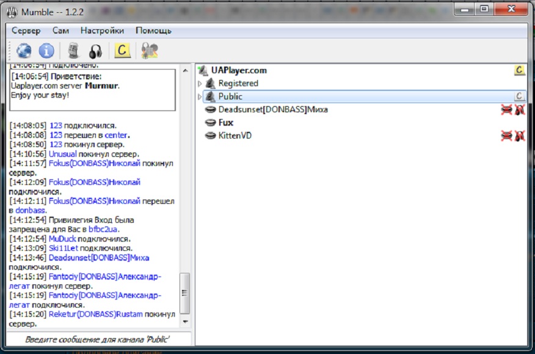Select the Public channel label
Image resolution: width=535 pixels, height=354 pixels.
(230, 96)
